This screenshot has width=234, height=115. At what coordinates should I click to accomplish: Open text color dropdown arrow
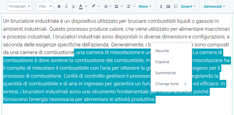tap(86, 6)
